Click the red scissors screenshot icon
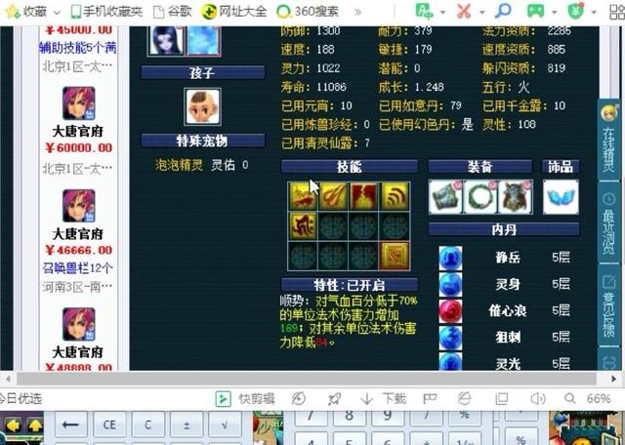The width and height of the screenshot is (625, 445). [464, 11]
